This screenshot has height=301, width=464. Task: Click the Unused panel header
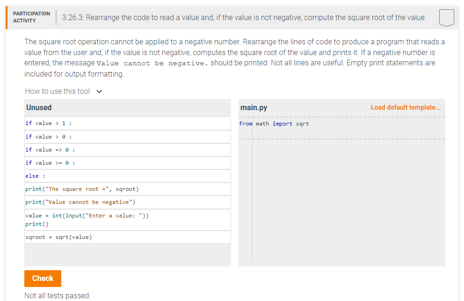click(x=38, y=107)
